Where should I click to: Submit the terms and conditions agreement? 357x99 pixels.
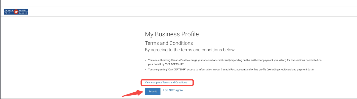(x=153, y=91)
